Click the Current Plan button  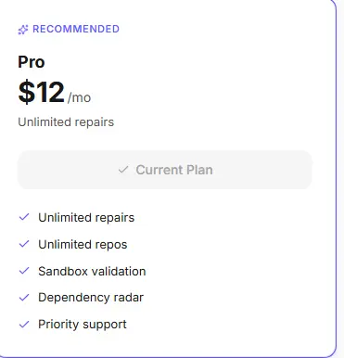pos(165,170)
